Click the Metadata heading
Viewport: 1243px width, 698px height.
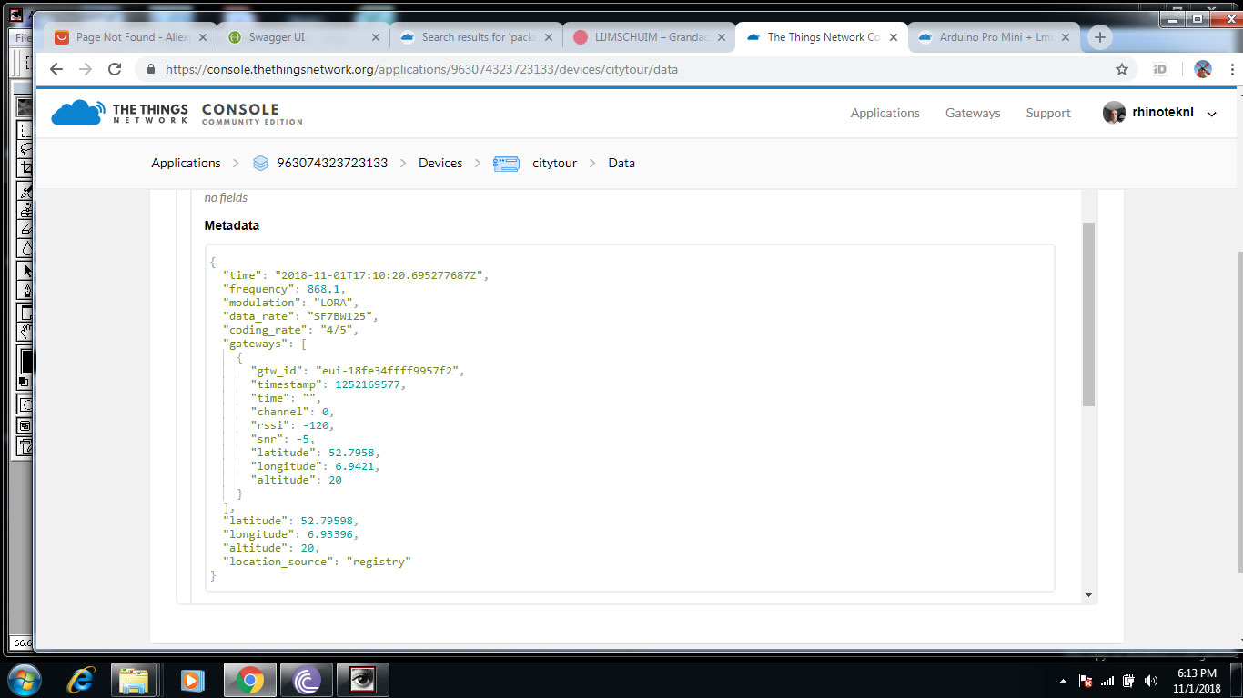pos(231,225)
